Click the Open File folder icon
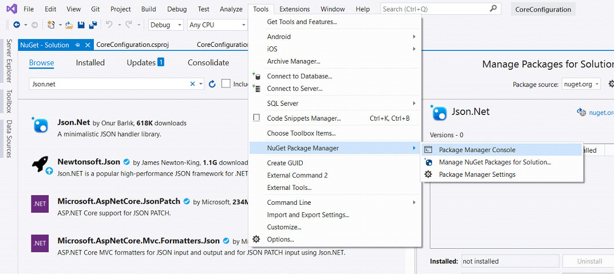The height and width of the screenshot is (274, 614). [x=69, y=25]
